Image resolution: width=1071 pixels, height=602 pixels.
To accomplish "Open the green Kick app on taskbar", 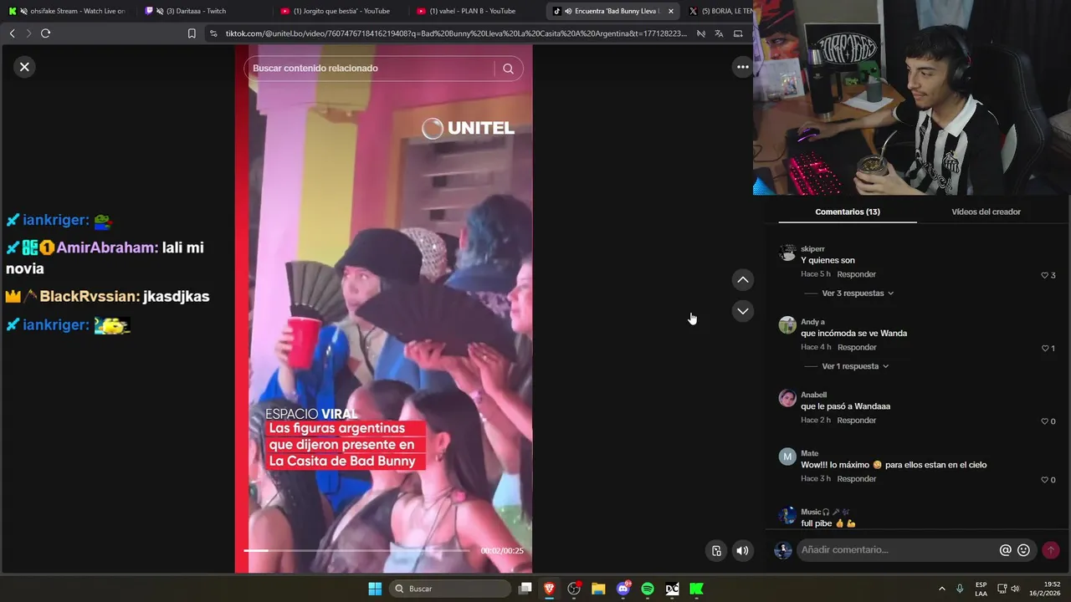I will click(x=696, y=589).
